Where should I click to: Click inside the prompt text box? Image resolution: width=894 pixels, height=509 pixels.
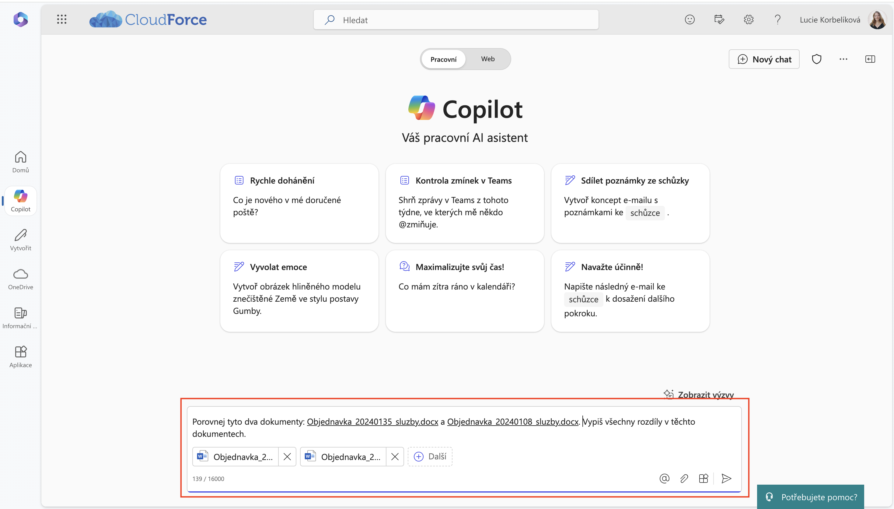click(464, 427)
